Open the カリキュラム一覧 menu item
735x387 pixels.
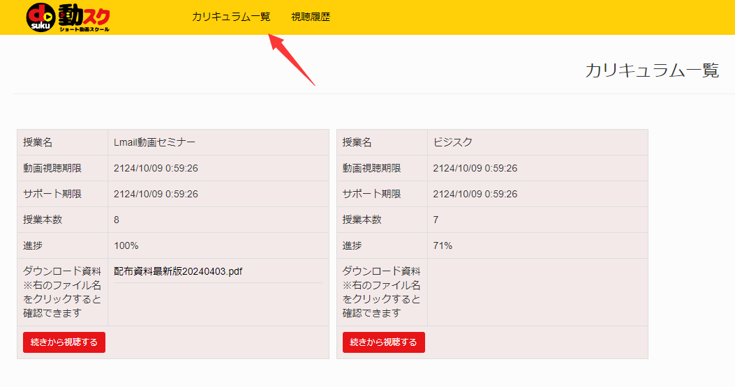click(231, 17)
